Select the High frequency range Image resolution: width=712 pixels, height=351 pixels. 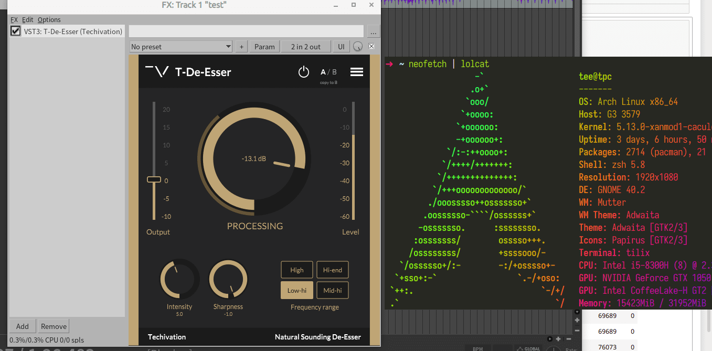pyautogui.click(x=297, y=270)
